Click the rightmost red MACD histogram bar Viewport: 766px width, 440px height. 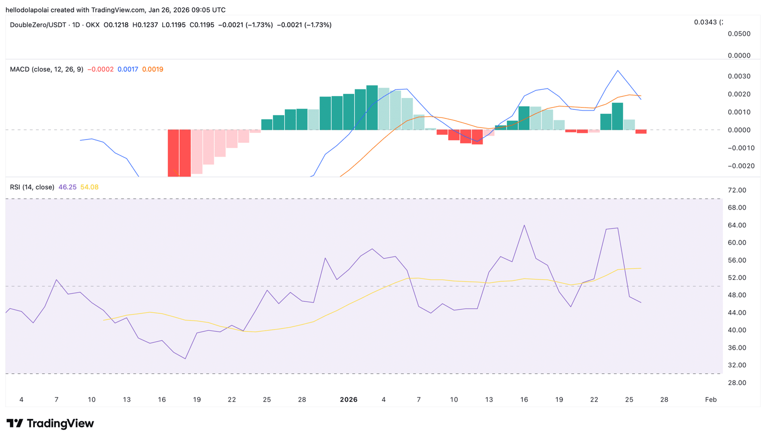coord(641,131)
